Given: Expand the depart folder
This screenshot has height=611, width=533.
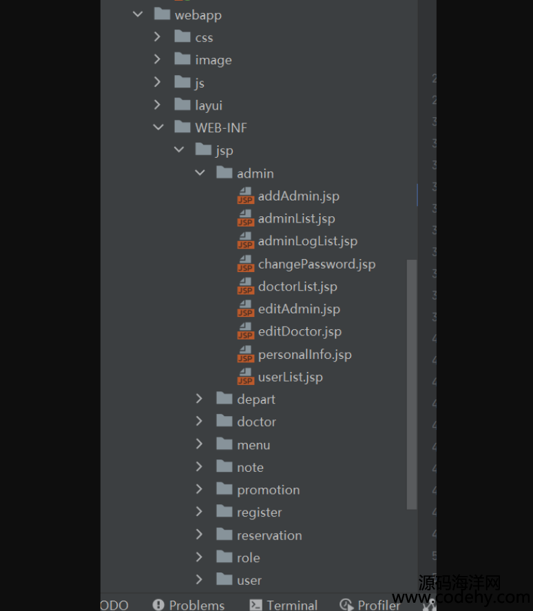Looking at the screenshot, I should tap(199, 399).
